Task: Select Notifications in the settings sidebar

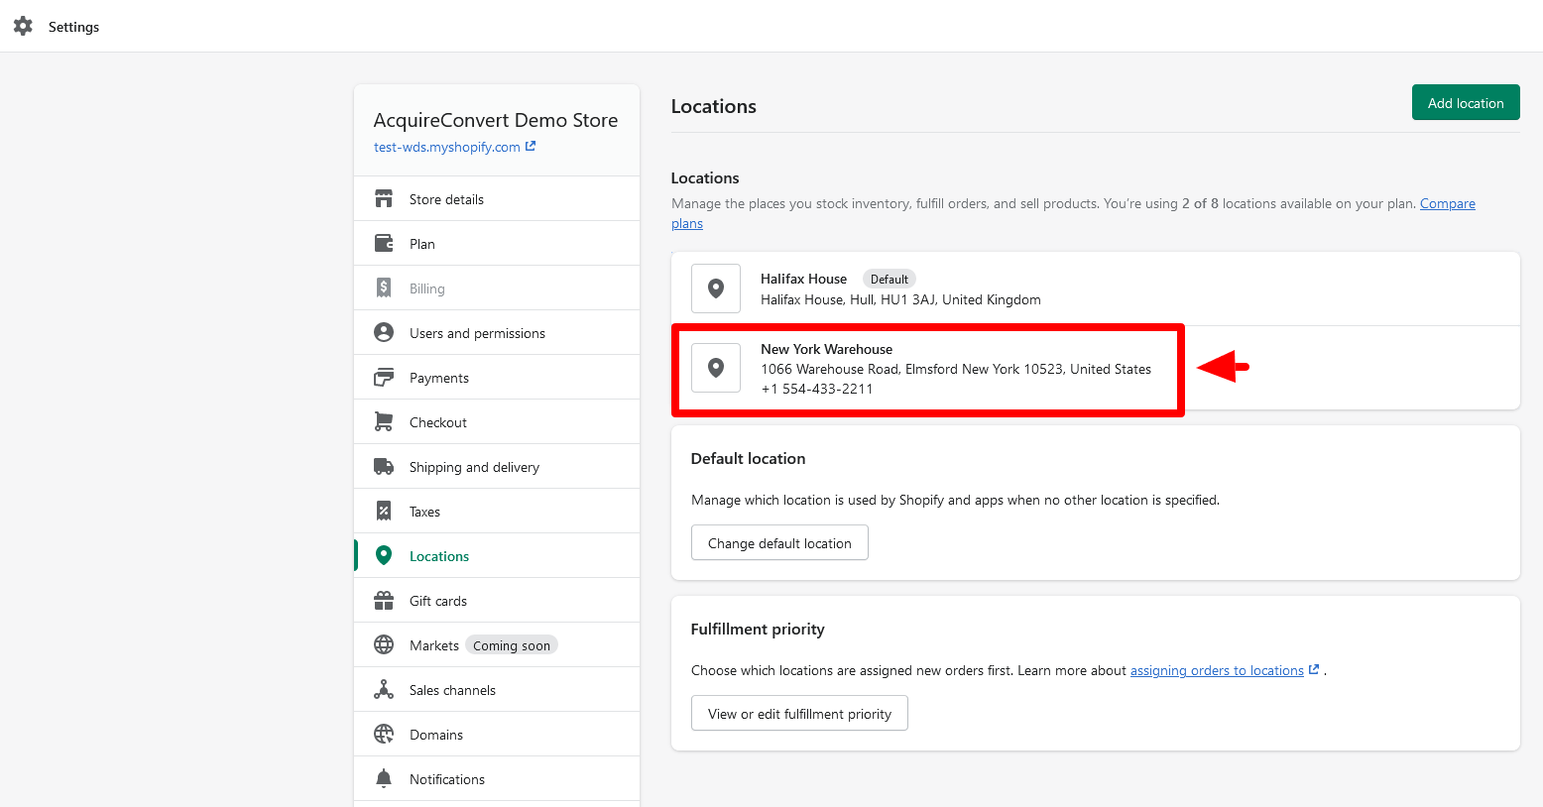Action: 447,779
